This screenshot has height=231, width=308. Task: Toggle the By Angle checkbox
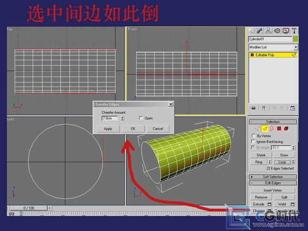point(253,147)
